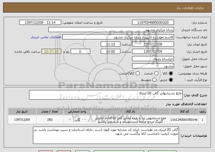Screen dimensions: 215x152
Task: Click the creation date field 1397/12/08
Action: 153,44
